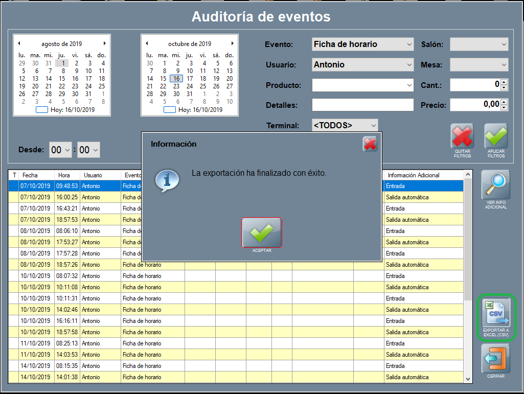The image size is (524, 394).
Task: Sort by the Fecha column header
Action: (36, 175)
